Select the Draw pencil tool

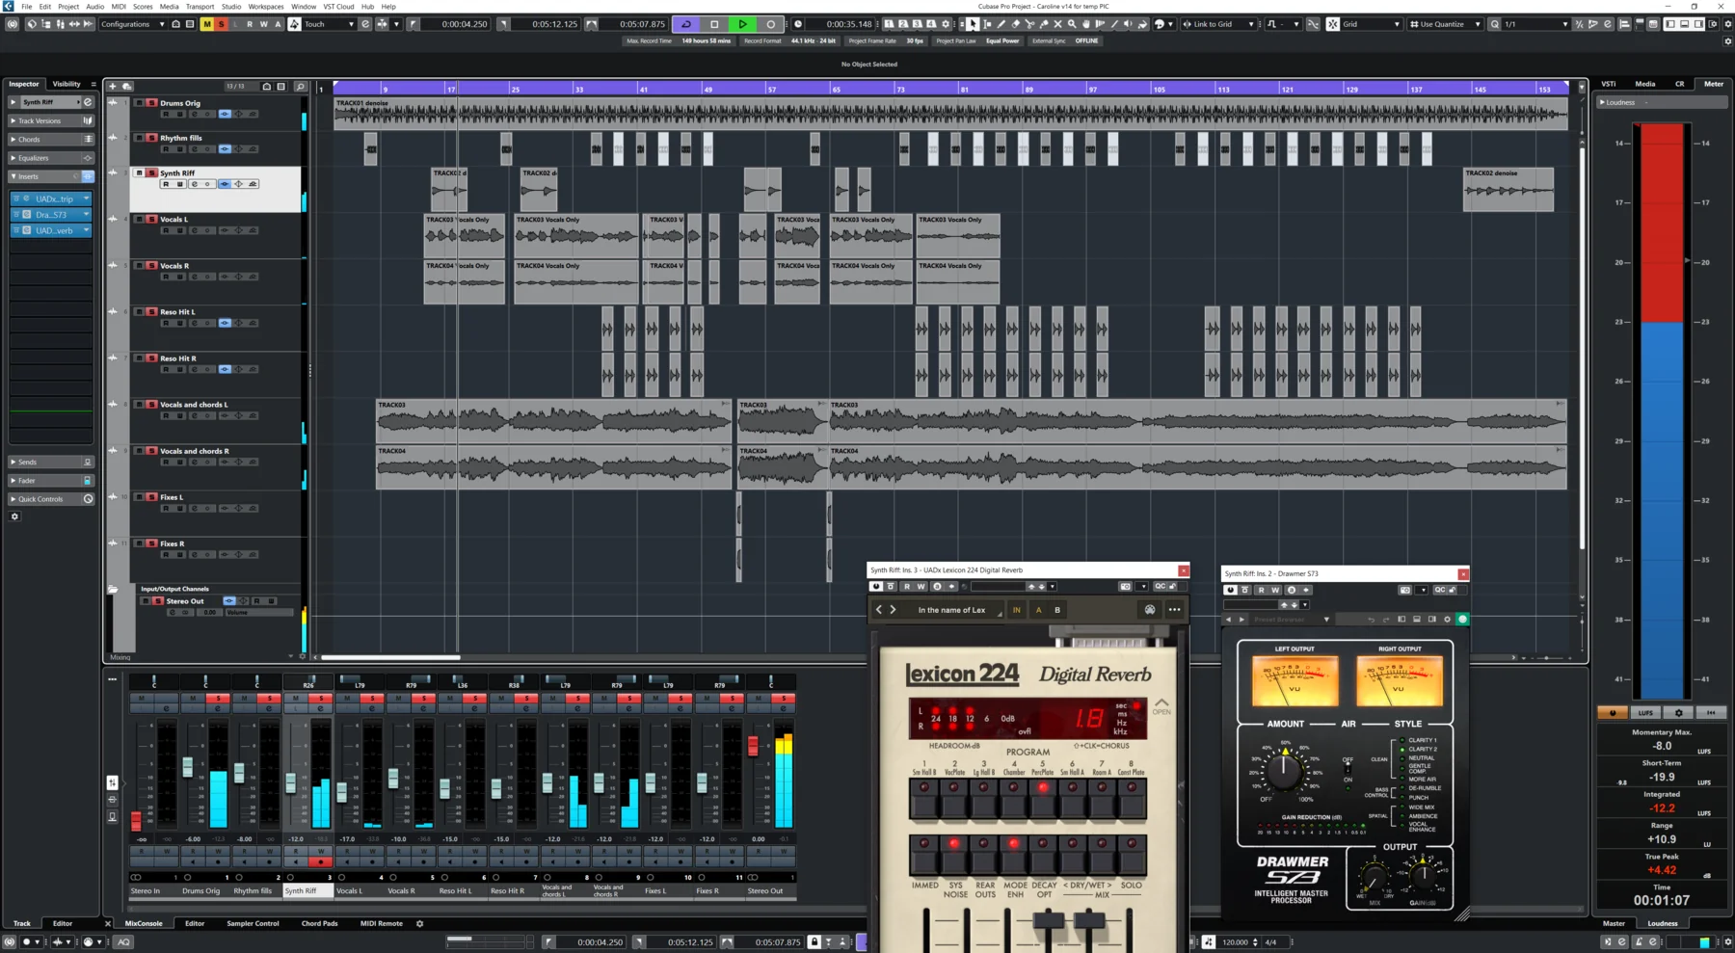[1001, 24]
